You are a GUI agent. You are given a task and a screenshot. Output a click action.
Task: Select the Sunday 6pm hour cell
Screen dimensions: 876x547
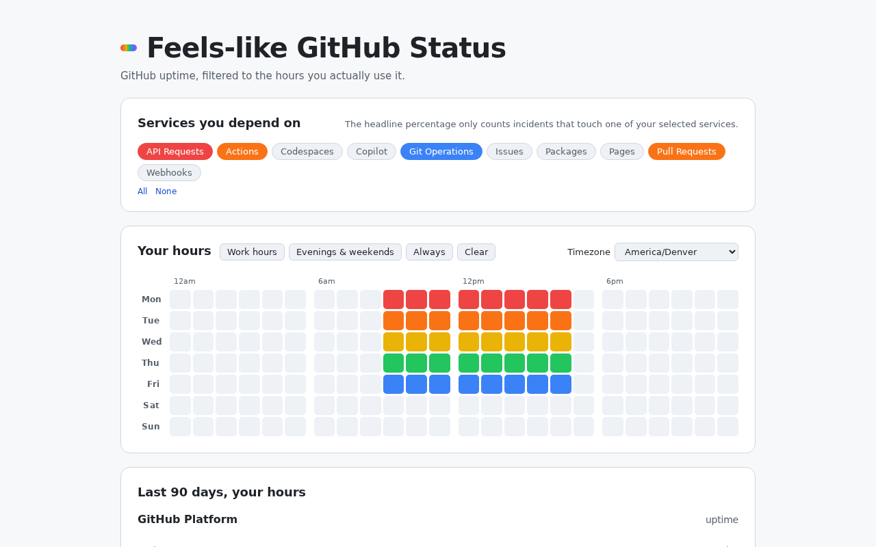[x=613, y=427]
